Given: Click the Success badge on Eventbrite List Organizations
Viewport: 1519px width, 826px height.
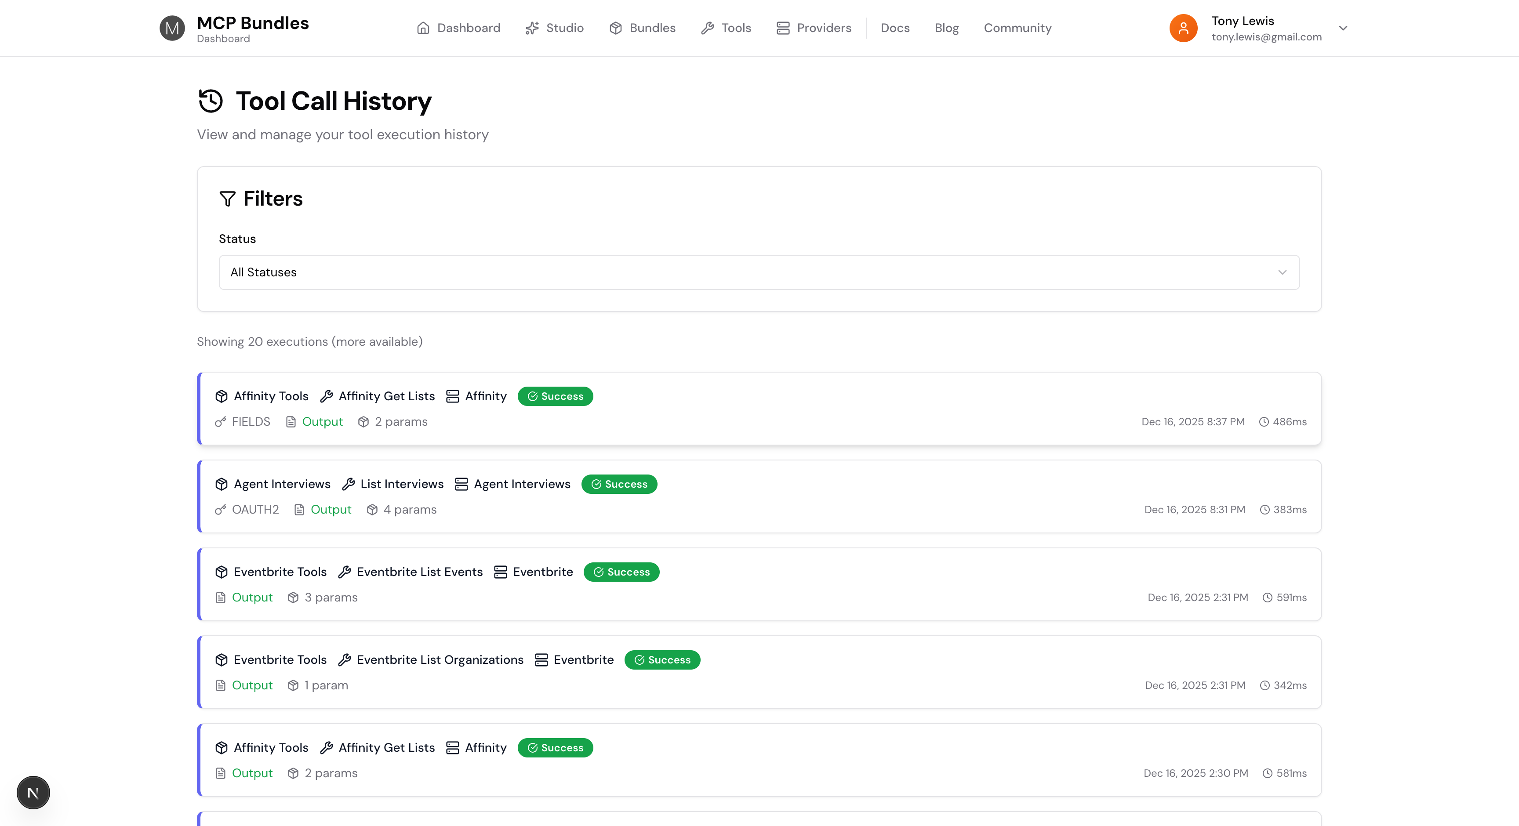Looking at the screenshot, I should point(662,660).
